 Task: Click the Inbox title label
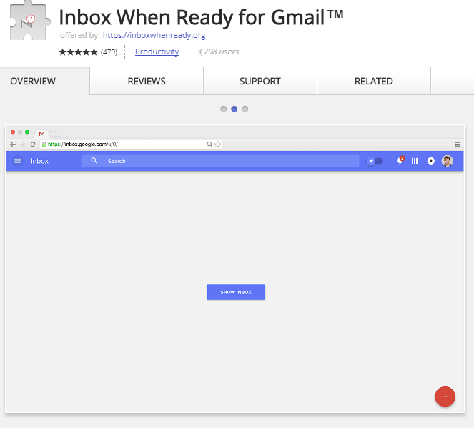(x=39, y=161)
